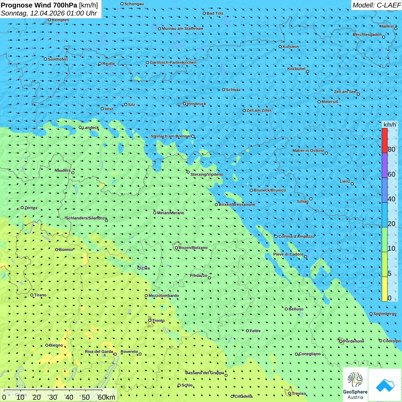Select the 'Brixen/Bressanone' label
Image resolution: width=402 pixels, height=402 pixels.
pos(237,204)
